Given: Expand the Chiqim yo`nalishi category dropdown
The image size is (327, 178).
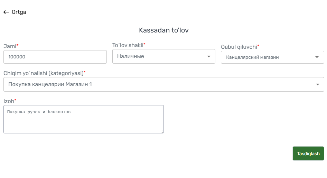Looking at the screenshot, I should [164, 84].
